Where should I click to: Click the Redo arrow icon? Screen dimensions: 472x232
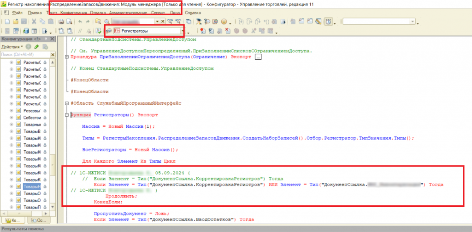pos(88,21)
